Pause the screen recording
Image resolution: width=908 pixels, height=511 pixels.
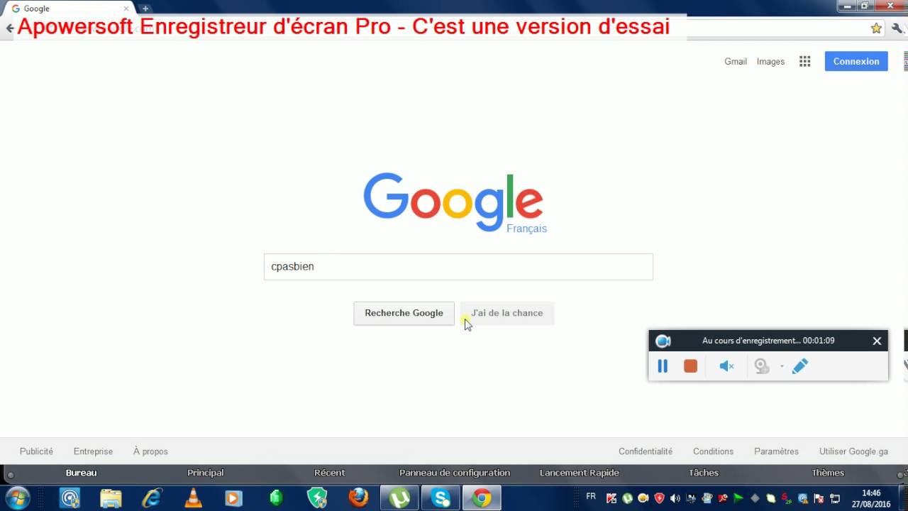pyautogui.click(x=663, y=366)
